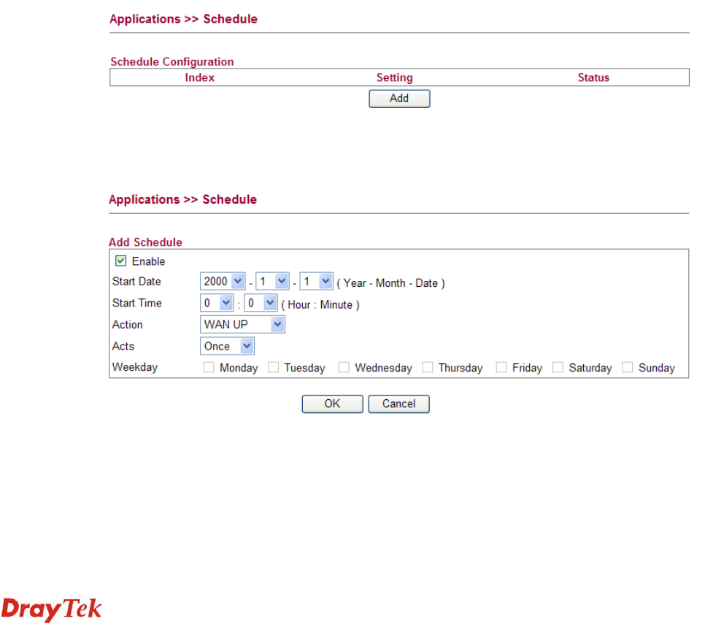Click the Setting column header
The height and width of the screenshot is (624, 705).
click(394, 78)
